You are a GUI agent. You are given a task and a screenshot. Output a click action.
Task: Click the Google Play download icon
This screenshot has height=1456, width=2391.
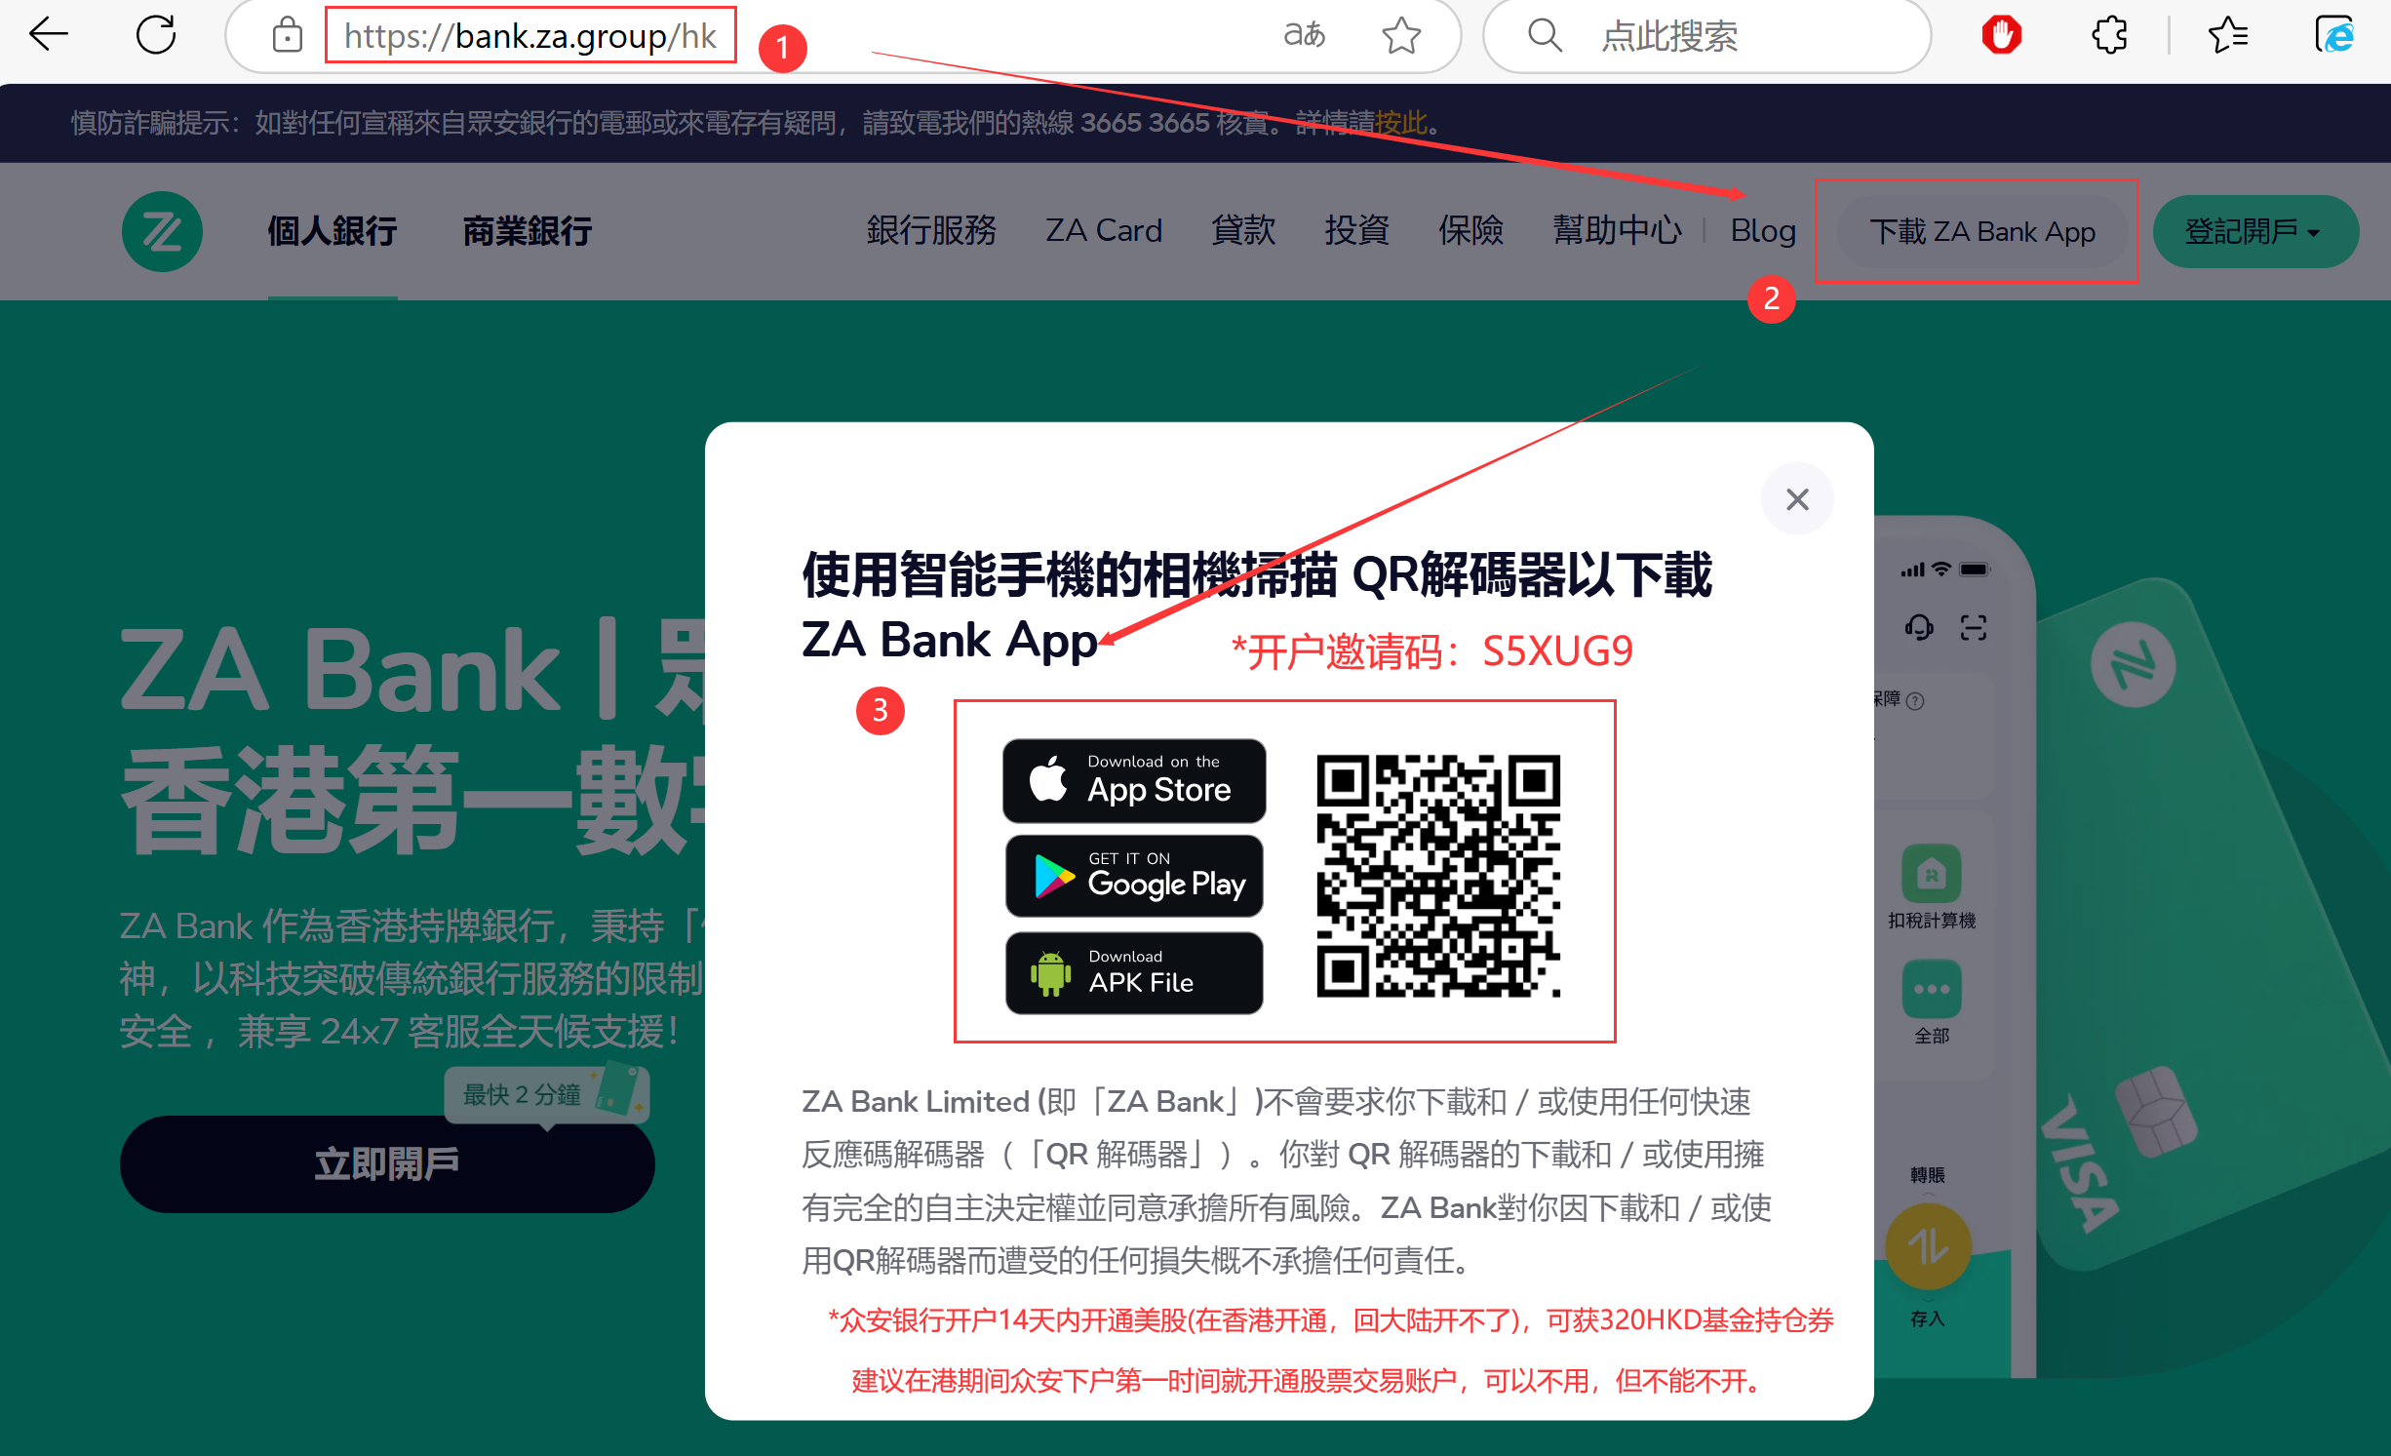click(x=1136, y=877)
